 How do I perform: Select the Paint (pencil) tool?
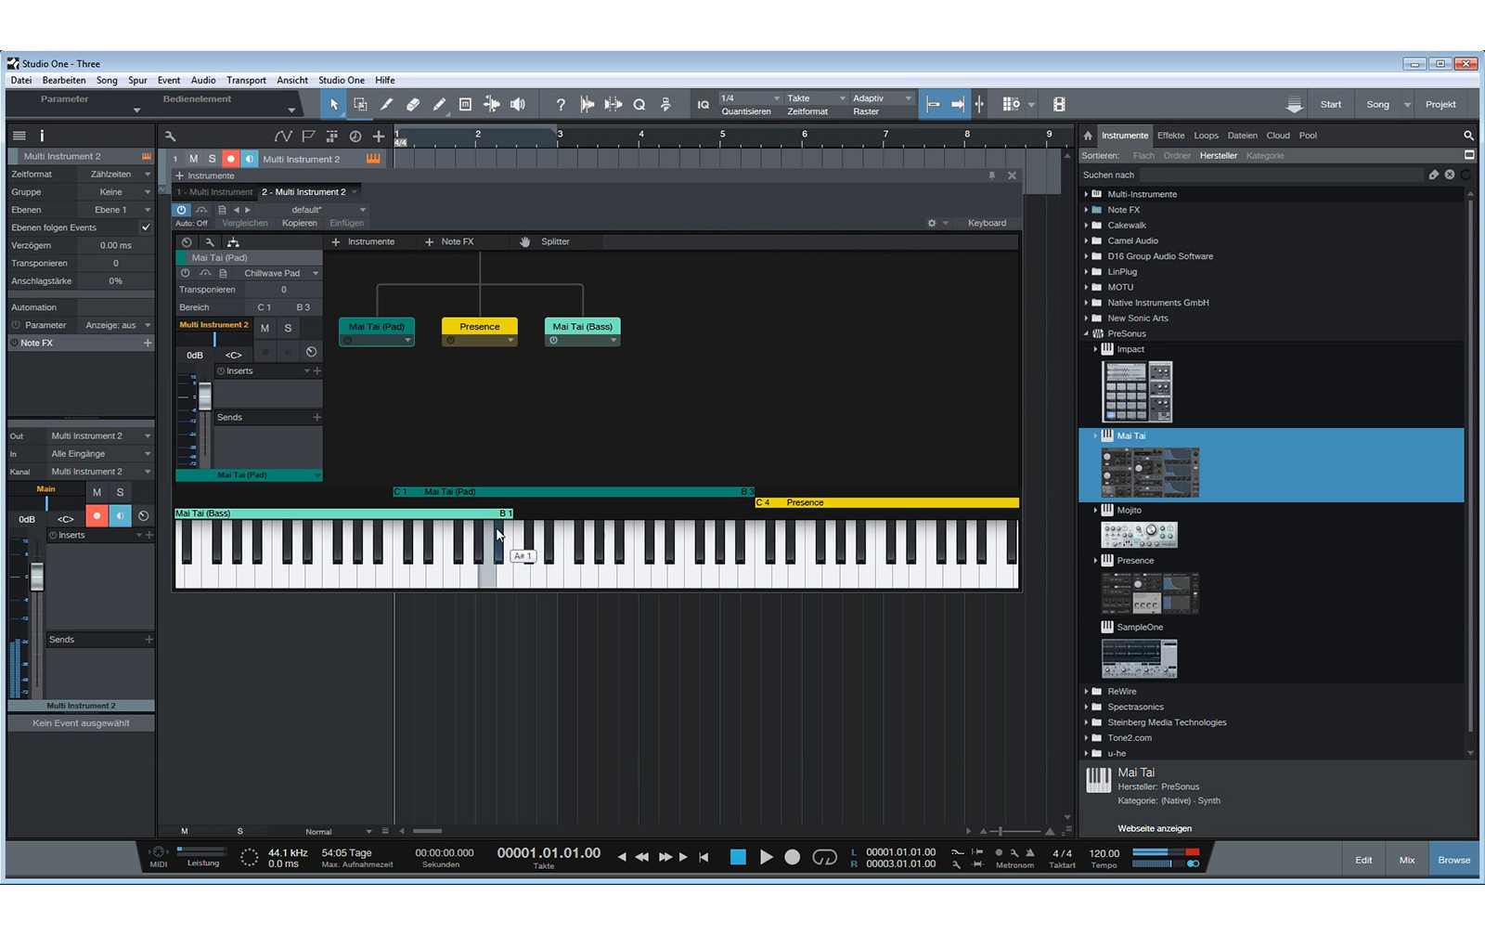point(439,105)
